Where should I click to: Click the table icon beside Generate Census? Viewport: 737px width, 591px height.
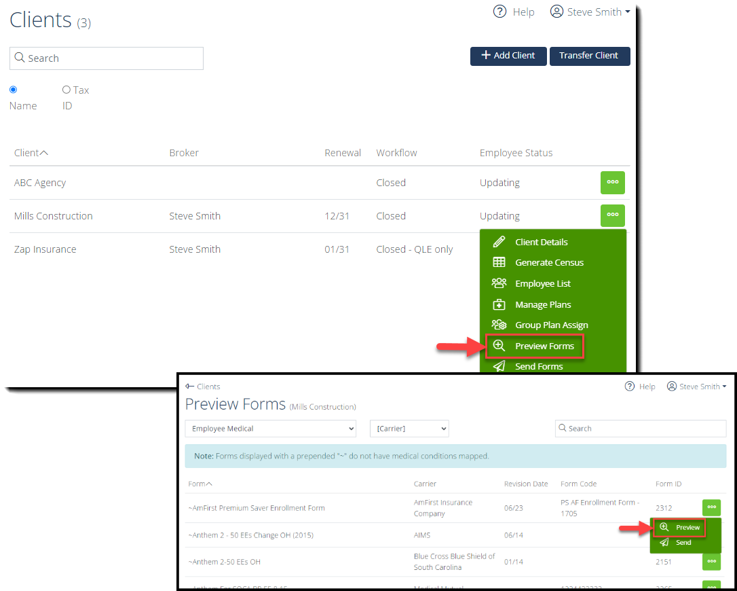[x=499, y=263]
